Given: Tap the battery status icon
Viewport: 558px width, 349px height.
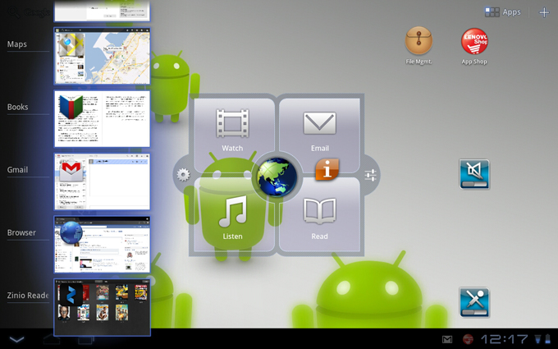Looking at the screenshot, I should (x=547, y=339).
